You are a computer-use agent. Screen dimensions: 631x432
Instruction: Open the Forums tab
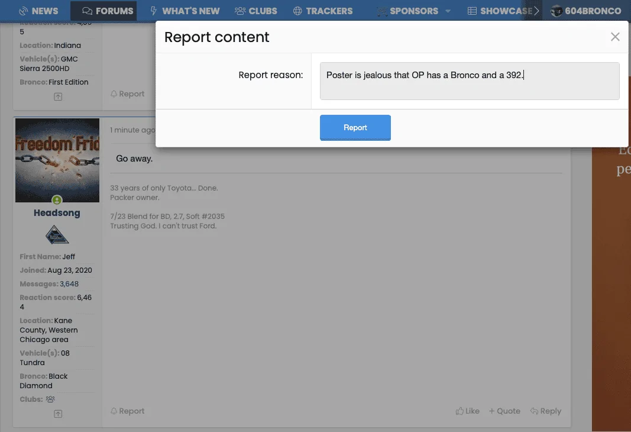point(108,11)
